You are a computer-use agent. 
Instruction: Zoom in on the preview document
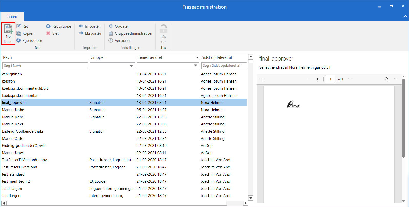pos(317,79)
